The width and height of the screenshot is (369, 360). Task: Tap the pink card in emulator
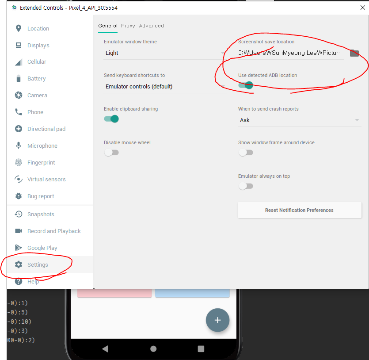tap(114, 293)
